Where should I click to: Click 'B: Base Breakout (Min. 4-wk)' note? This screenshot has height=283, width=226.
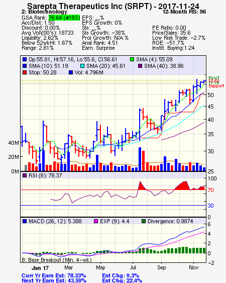point(57,260)
